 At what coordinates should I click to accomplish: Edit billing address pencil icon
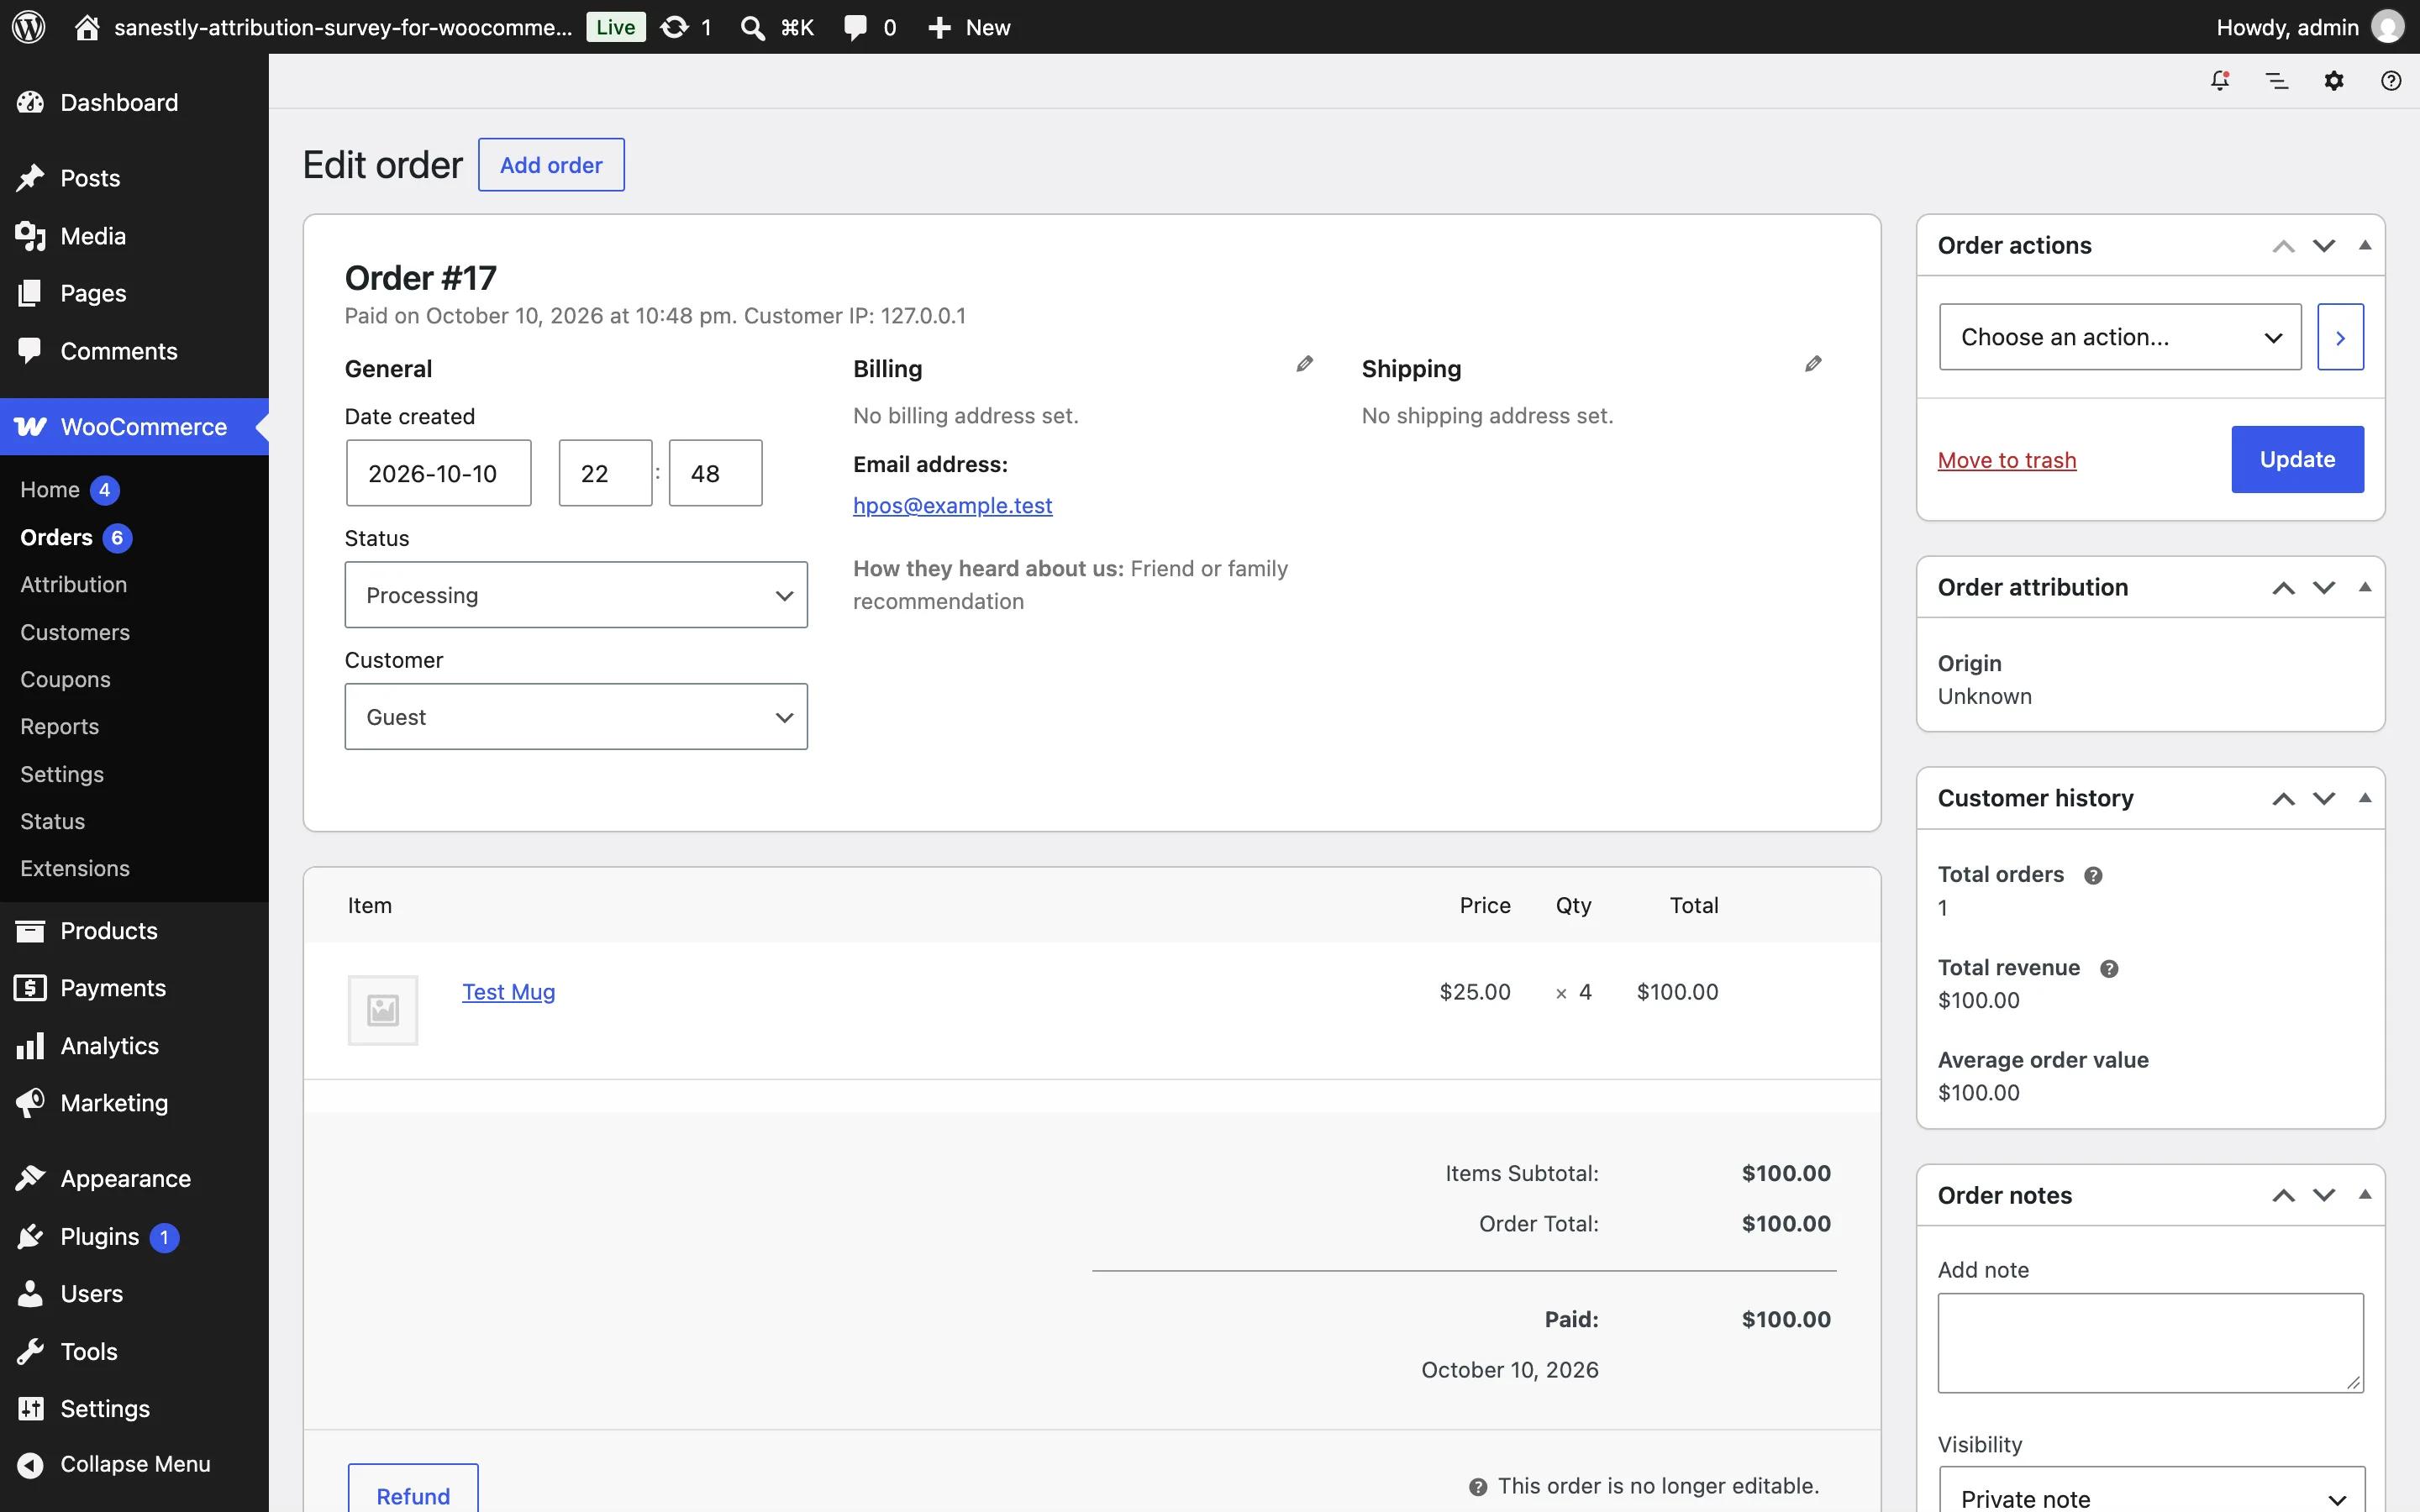[x=1304, y=364]
